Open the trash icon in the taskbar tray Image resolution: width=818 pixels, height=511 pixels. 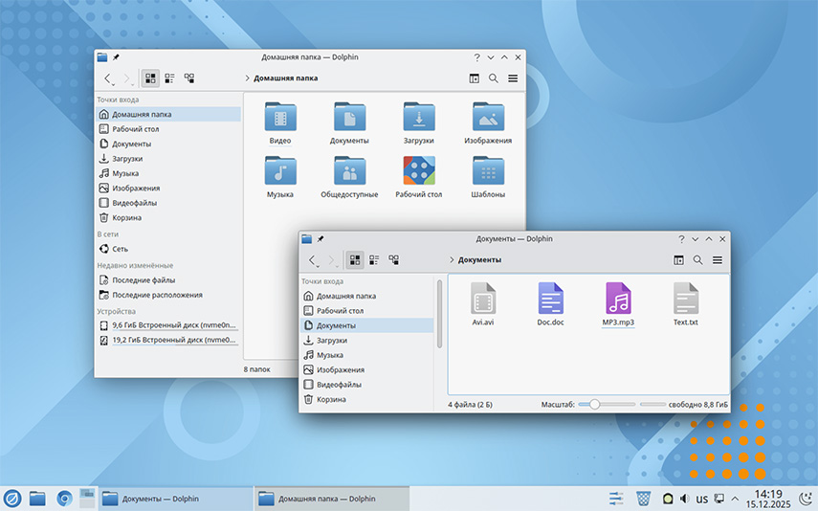644,498
